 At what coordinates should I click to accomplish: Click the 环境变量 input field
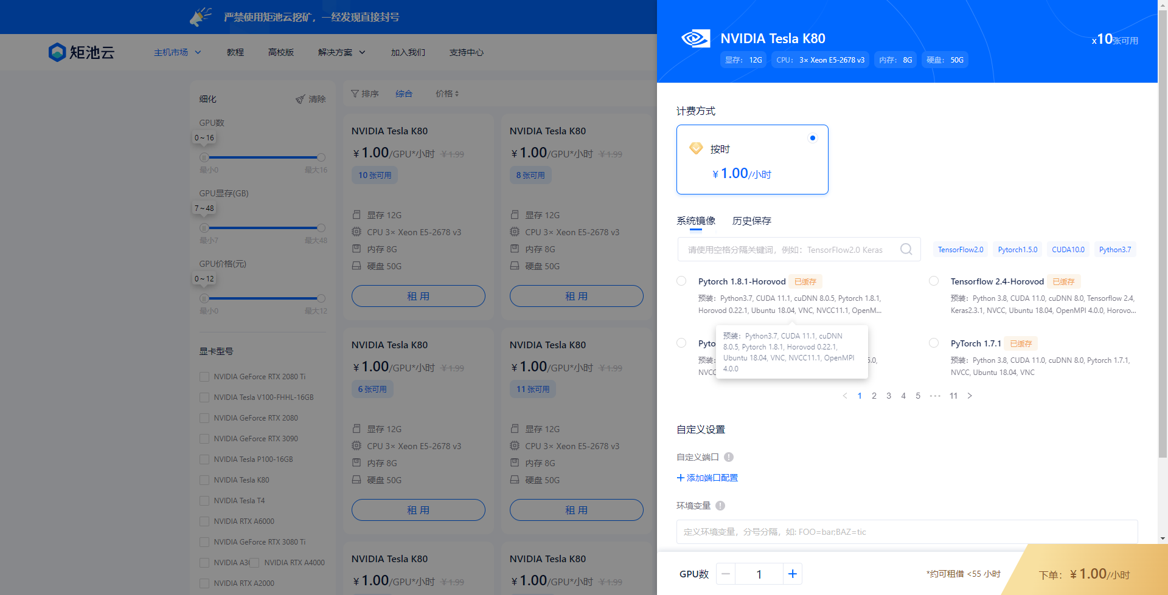[x=906, y=532]
